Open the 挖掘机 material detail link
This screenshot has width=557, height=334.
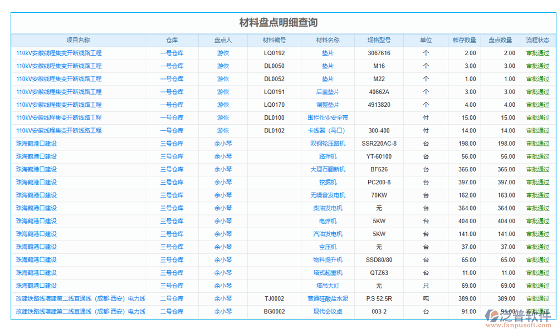(x=329, y=182)
